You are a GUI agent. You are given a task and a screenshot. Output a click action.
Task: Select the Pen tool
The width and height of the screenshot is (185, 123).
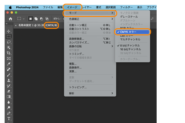(x=9, y=113)
